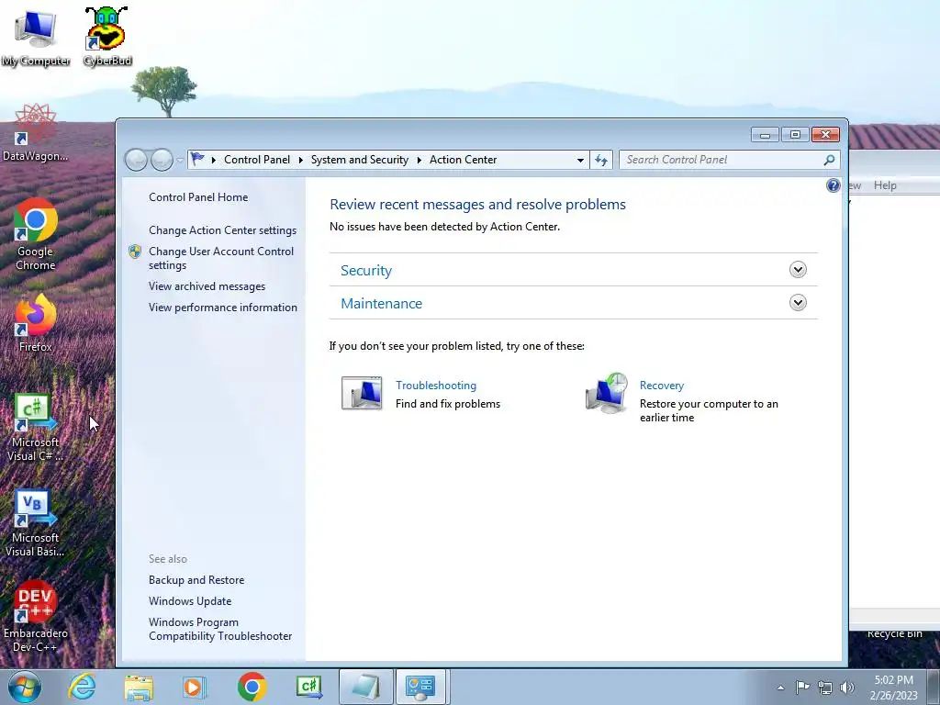
Task: Open the recent pages dropdown beside nav arrows
Action: click(179, 160)
